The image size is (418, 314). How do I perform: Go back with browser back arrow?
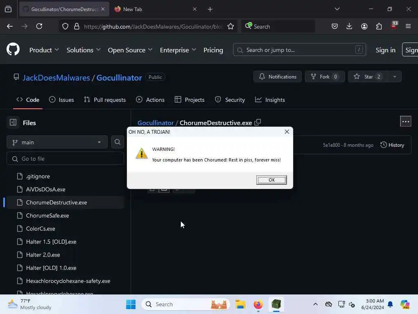click(10, 26)
